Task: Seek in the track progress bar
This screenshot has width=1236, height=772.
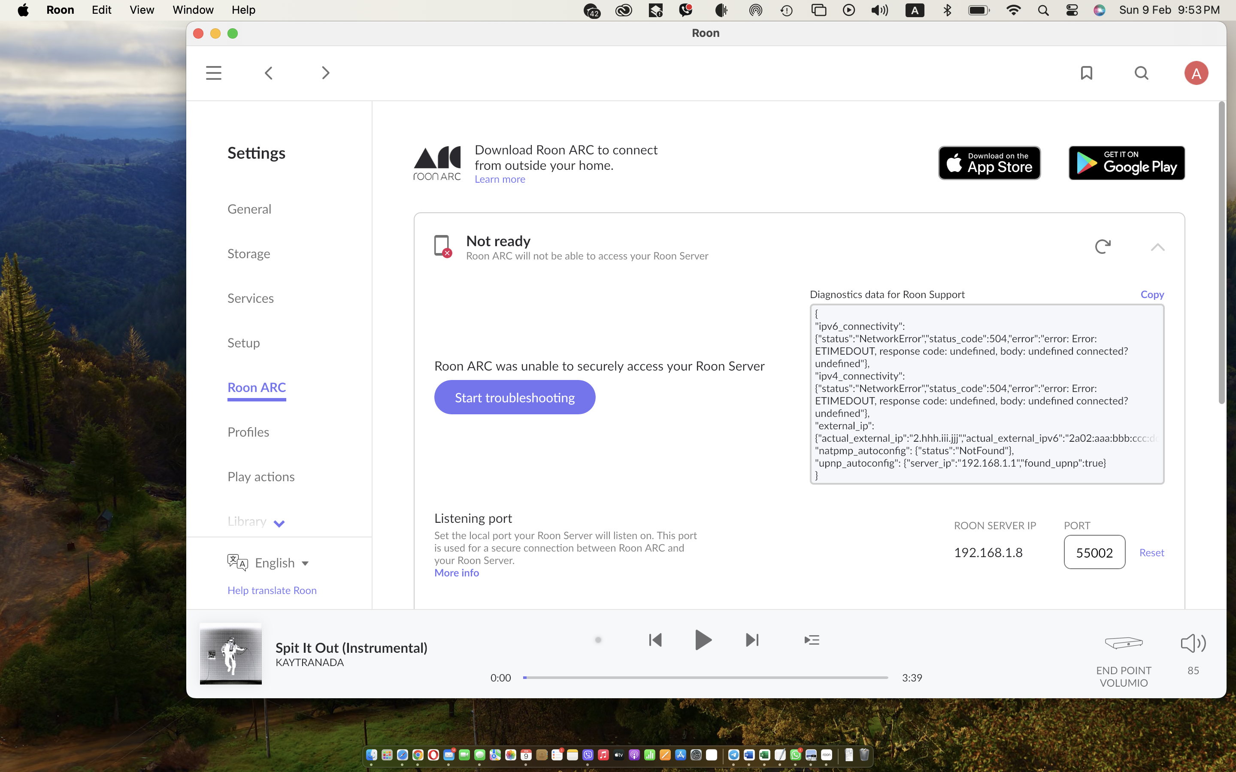Action: 706,678
